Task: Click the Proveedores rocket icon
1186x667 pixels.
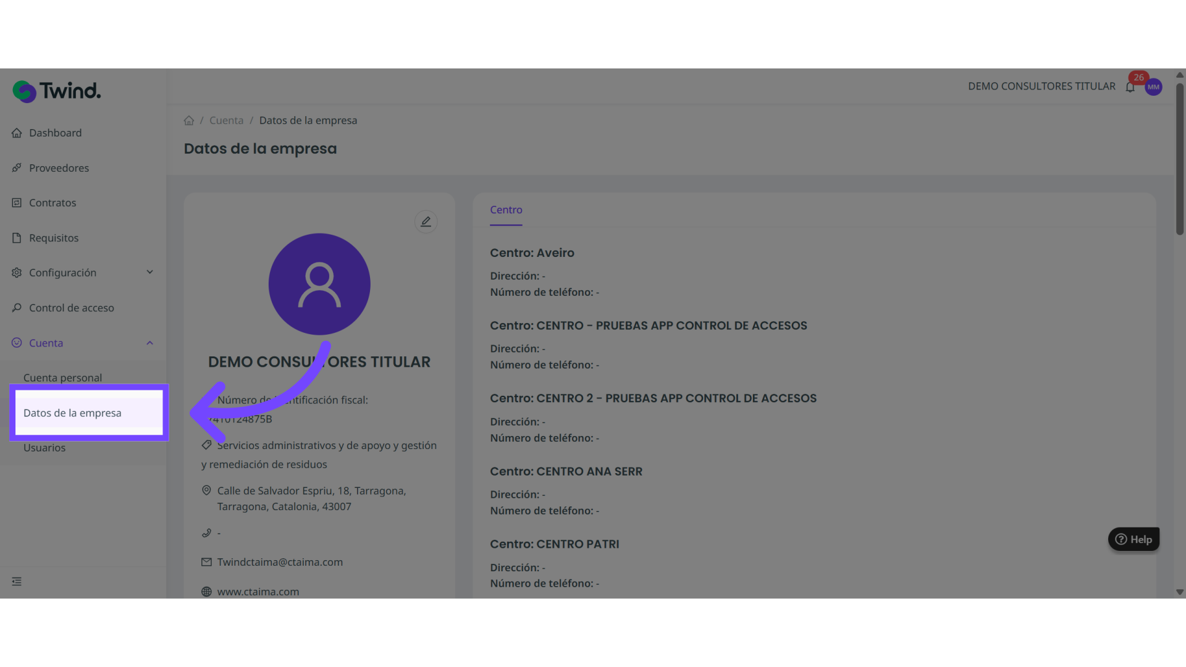Action: pos(17,168)
